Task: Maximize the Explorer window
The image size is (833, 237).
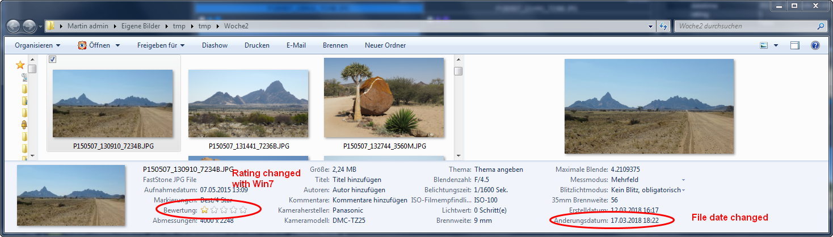Action: tap(794, 6)
